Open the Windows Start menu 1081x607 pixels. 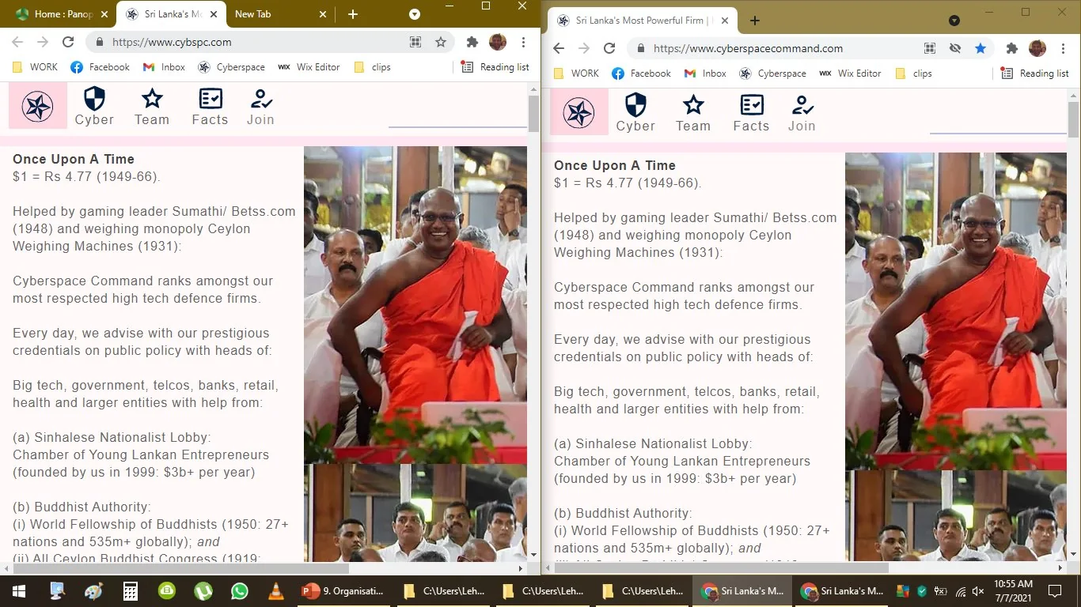19,590
